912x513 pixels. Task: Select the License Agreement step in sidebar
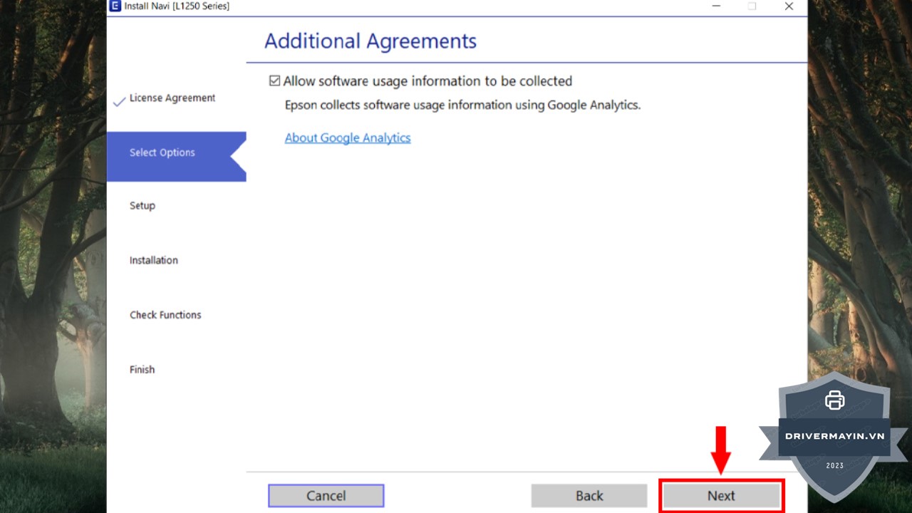pyautogui.click(x=172, y=98)
